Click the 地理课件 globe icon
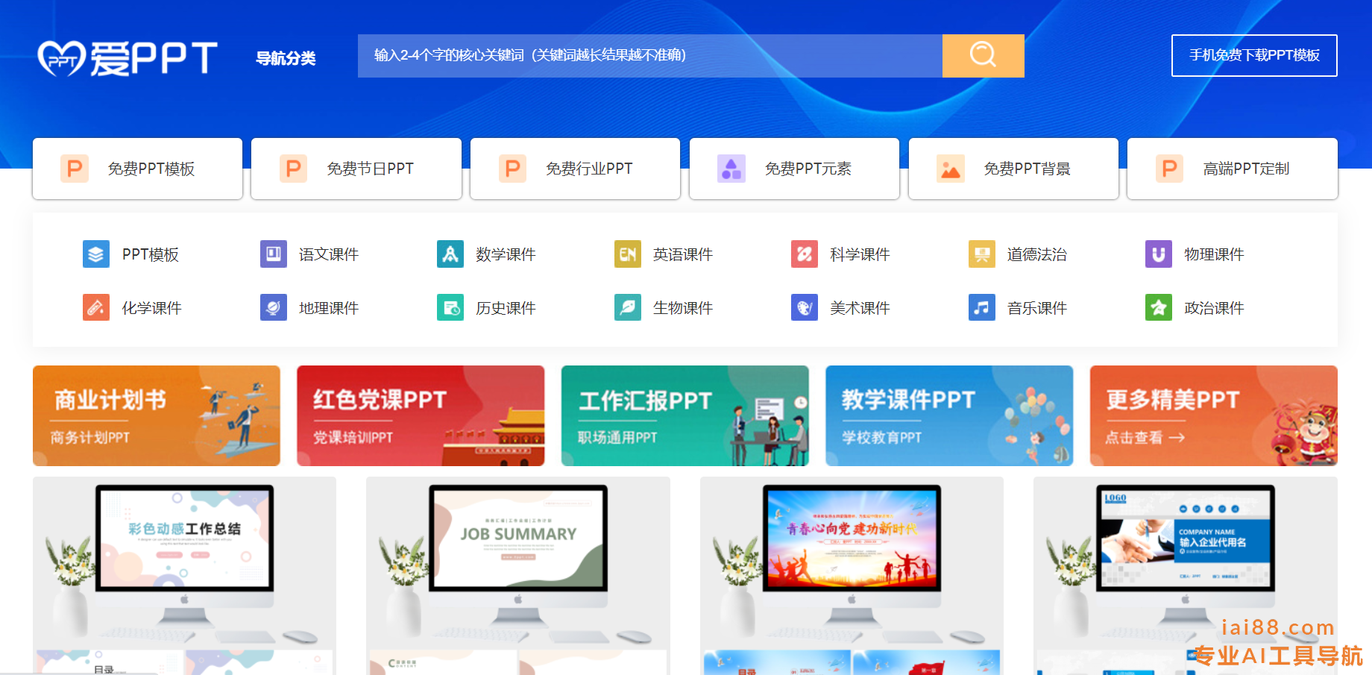The width and height of the screenshot is (1372, 675). [273, 307]
